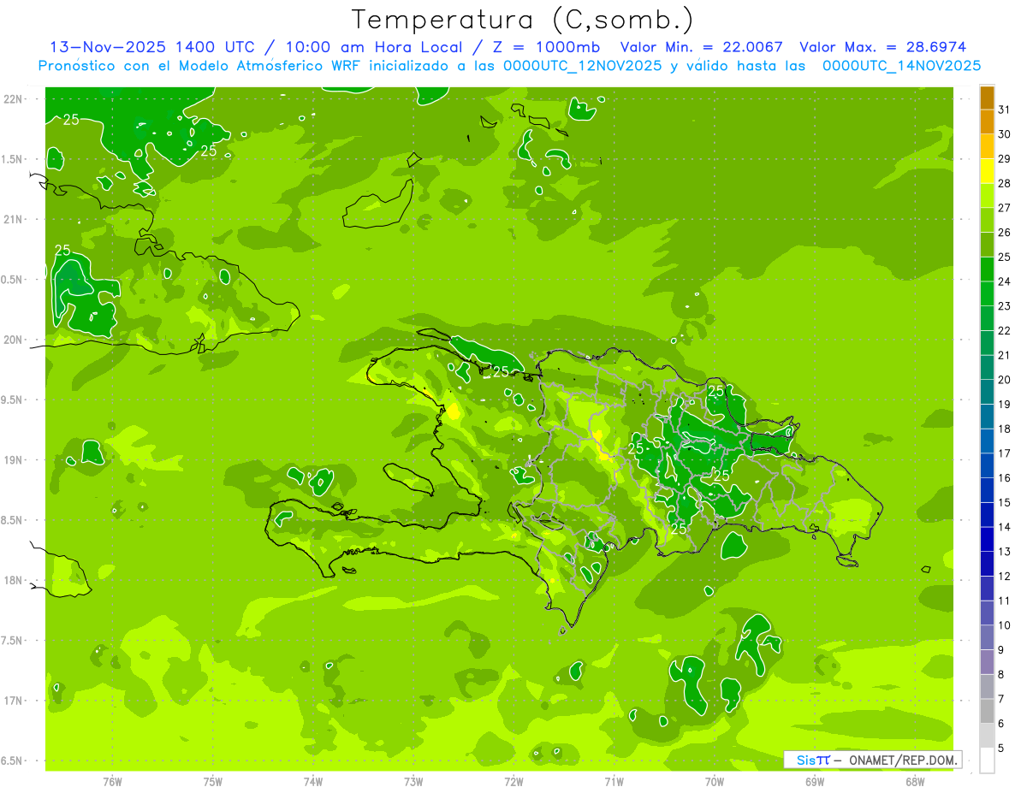Click the 17N latitude axis label

point(14,701)
